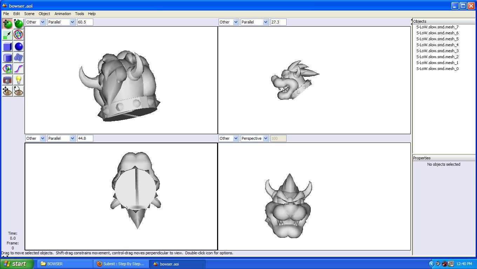Image resolution: width=477 pixels, height=269 pixels.
Task: Click the bowser.aoi title bar app icon
Action: pyautogui.click(x=5, y=6)
